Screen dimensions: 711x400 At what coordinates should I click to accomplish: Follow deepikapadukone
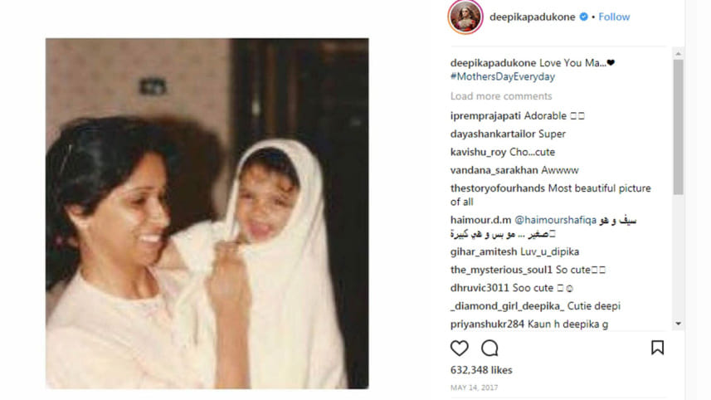pyautogui.click(x=614, y=17)
